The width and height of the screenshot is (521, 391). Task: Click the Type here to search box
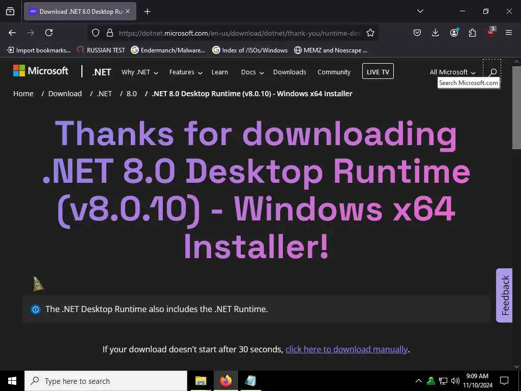click(106, 381)
